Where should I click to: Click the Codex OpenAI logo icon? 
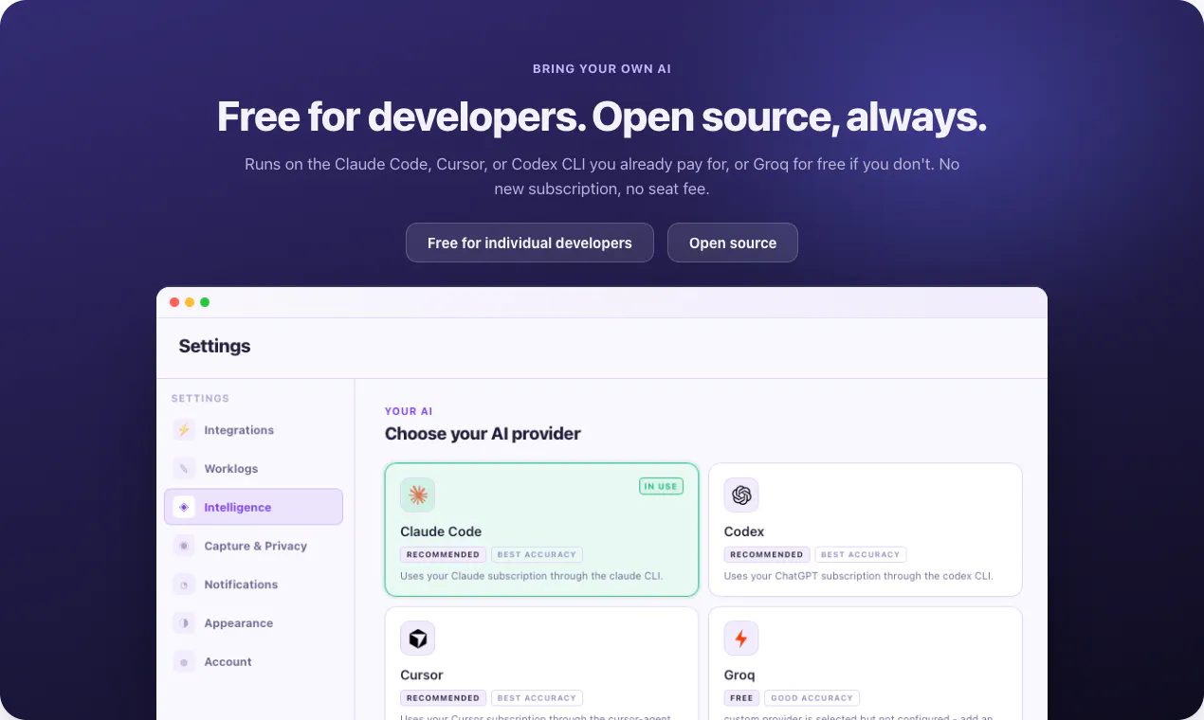pos(741,495)
